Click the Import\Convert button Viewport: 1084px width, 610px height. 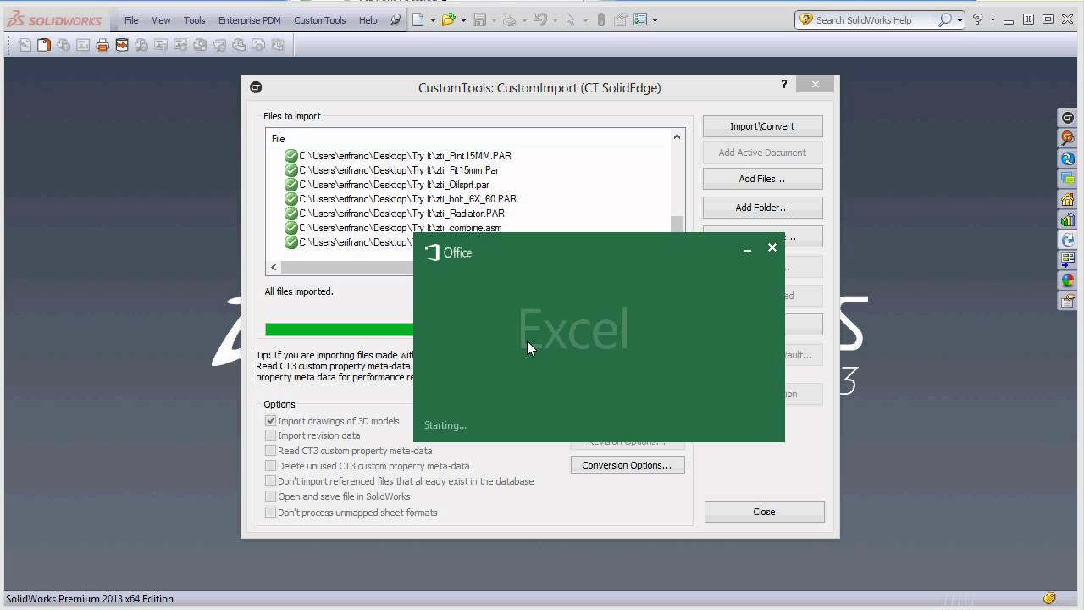point(762,126)
